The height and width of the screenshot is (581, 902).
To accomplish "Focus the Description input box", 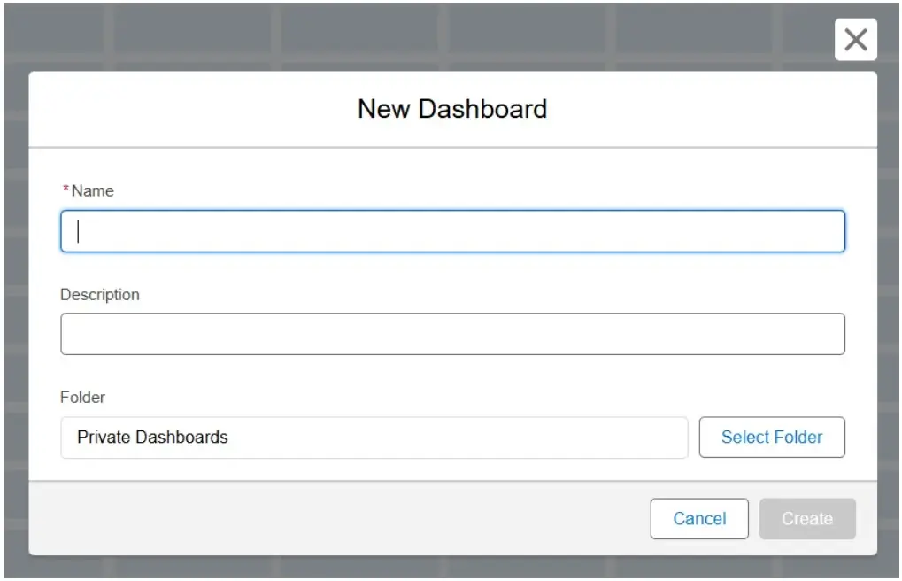I will 452,334.
